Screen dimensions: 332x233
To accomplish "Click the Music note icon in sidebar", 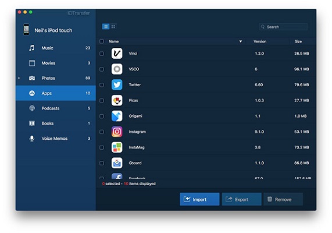I will 32,48.
